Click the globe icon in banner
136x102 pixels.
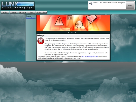coord(79,24)
